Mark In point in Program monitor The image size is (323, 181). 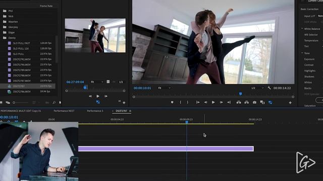tap(180, 102)
